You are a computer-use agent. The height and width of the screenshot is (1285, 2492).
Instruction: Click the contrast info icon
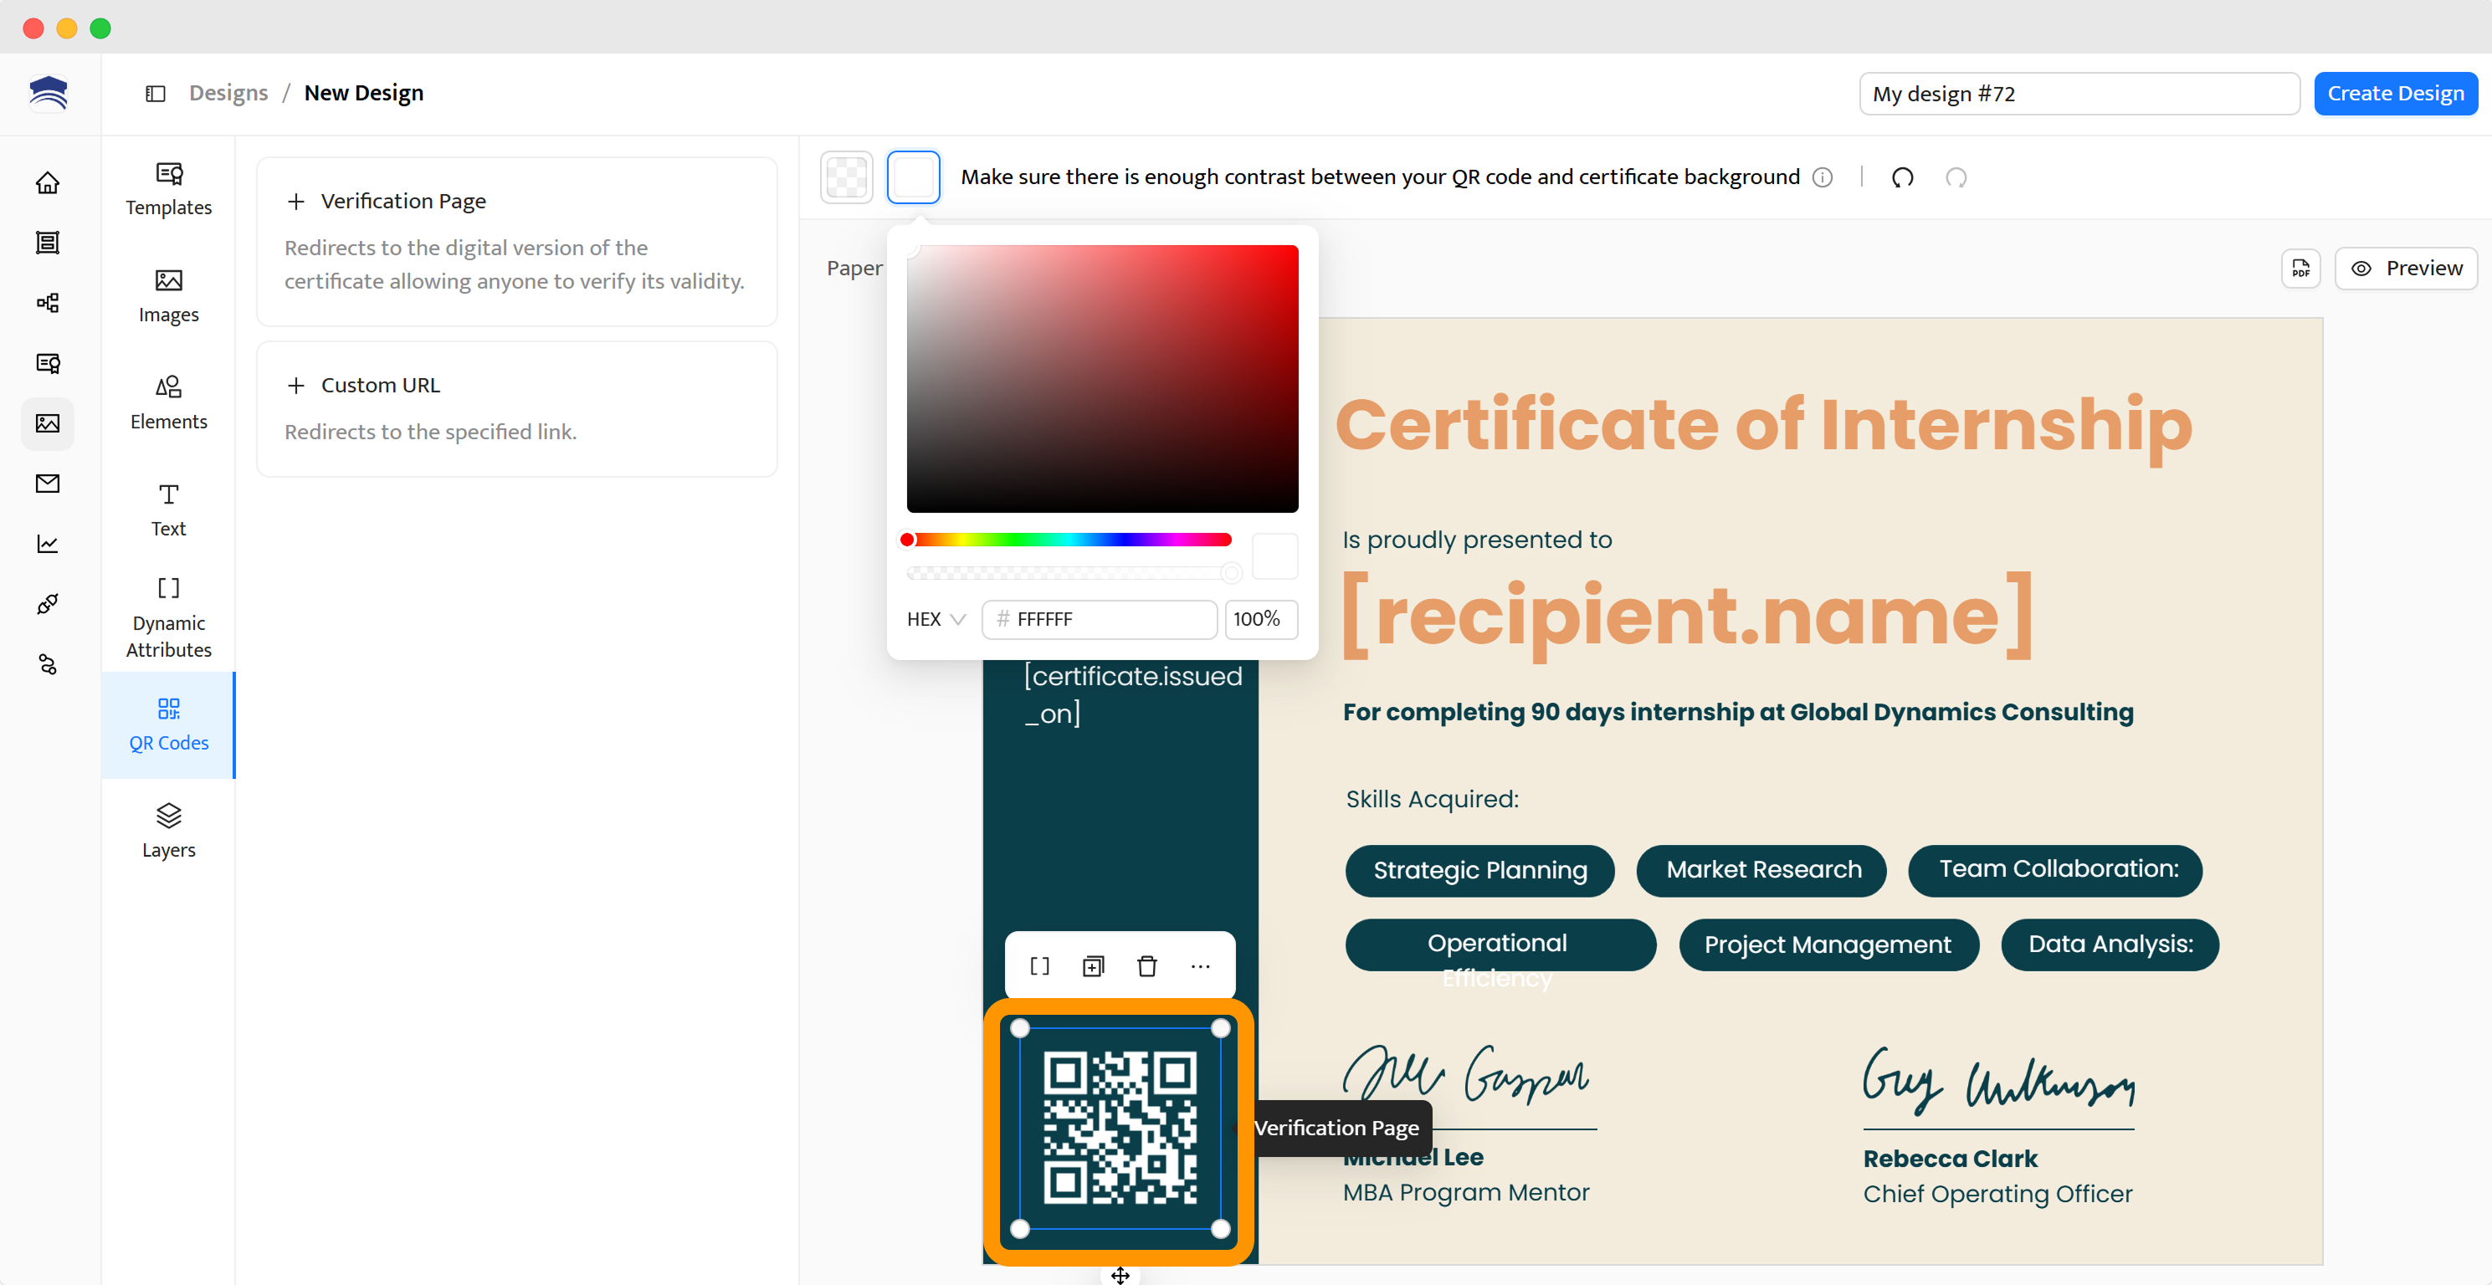pyautogui.click(x=1823, y=178)
